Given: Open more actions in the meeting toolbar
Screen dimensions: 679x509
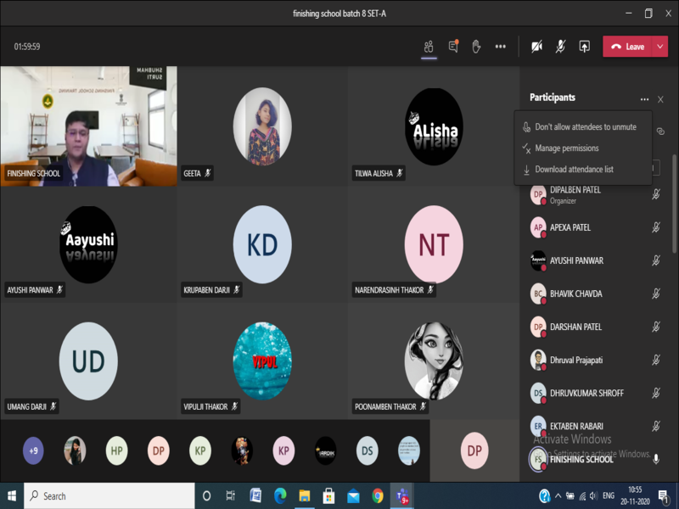Looking at the screenshot, I should 501,47.
